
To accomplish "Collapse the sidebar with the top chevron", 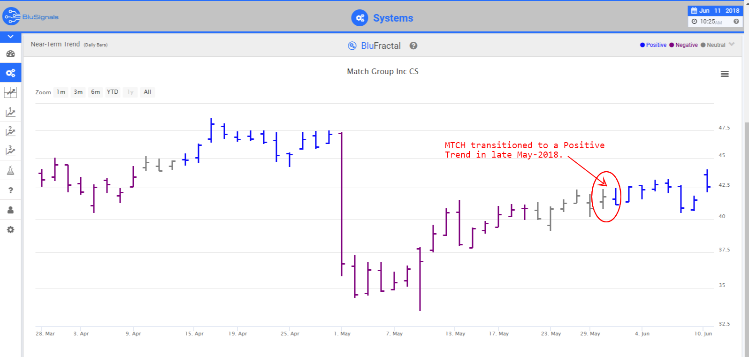I will click(10, 37).
